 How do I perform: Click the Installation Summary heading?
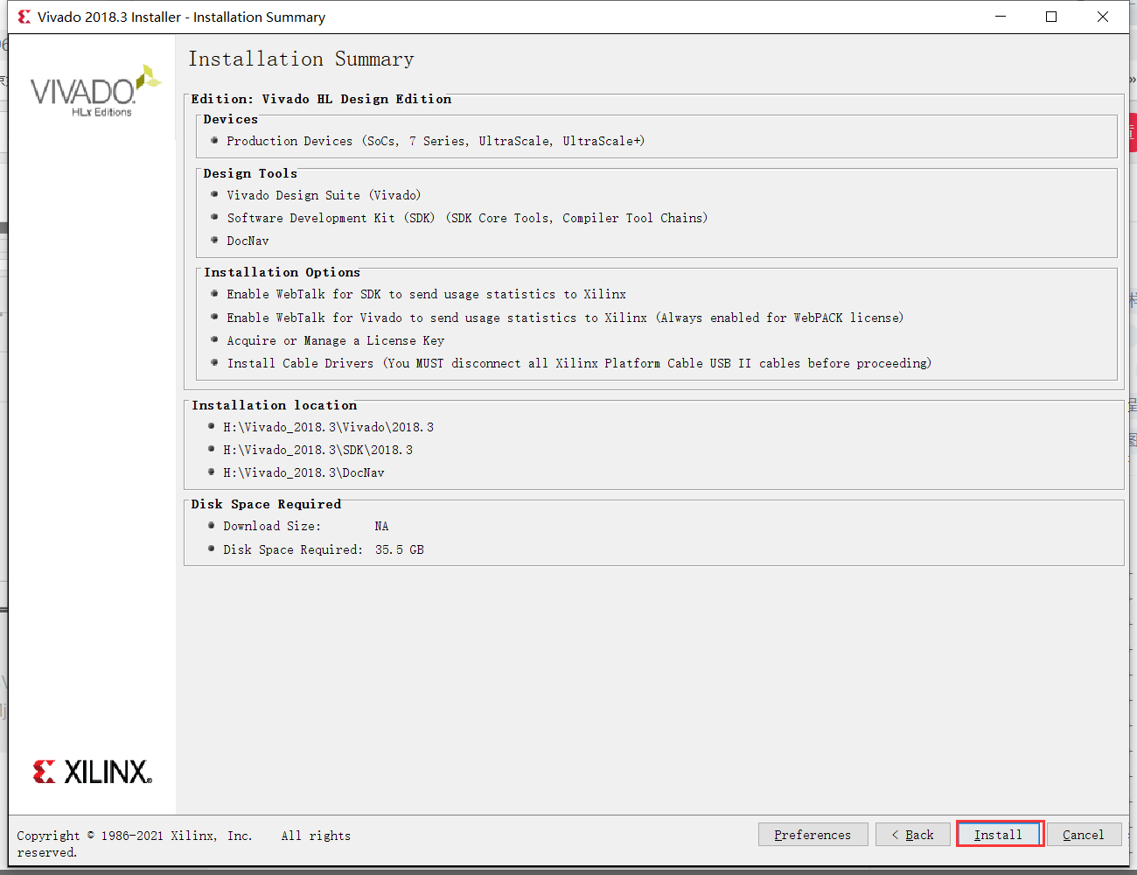301,59
